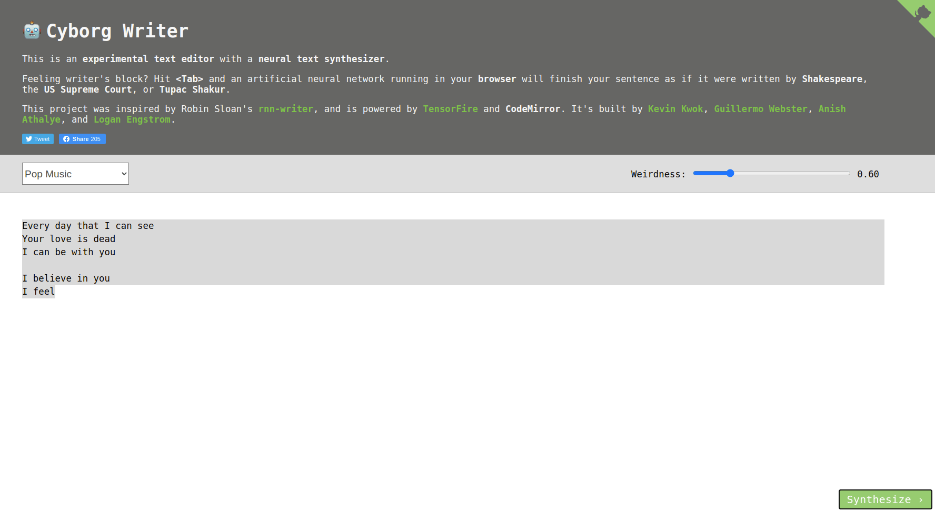Adjust the Weirdness slider handle

coord(730,173)
